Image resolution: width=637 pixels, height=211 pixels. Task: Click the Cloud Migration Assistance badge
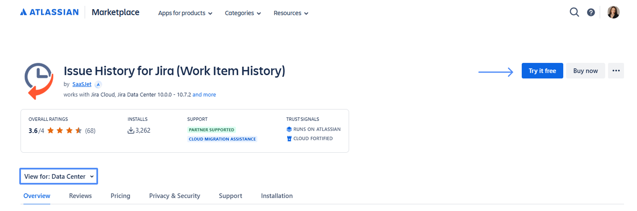222,139
